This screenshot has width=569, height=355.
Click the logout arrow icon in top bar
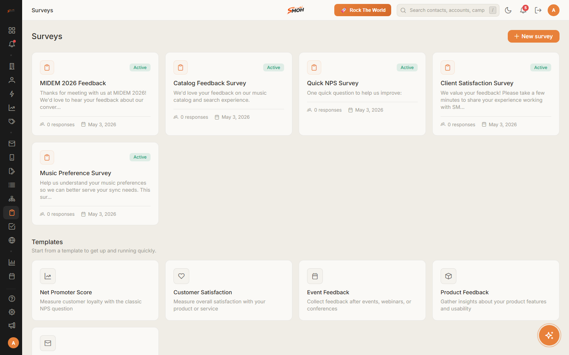(x=538, y=10)
